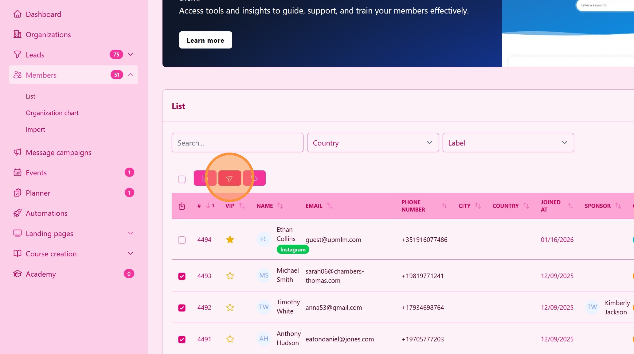Viewport: 634px width, 354px height.
Task: Open Organization chart submenu item
Action: pyautogui.click(x=52, y=113)
